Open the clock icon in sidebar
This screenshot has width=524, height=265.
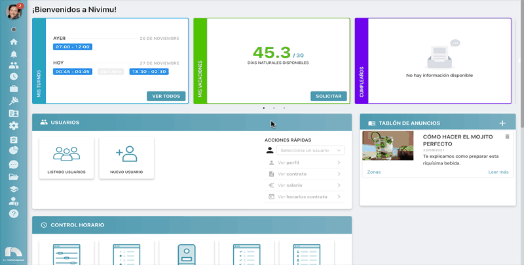coord(14,76)
